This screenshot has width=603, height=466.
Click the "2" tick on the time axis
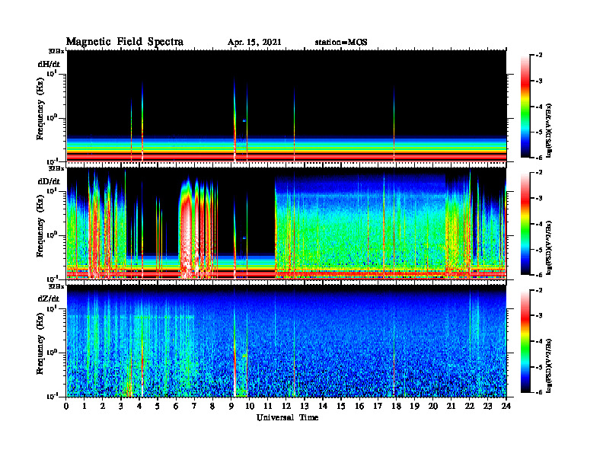tap(103, 406)
